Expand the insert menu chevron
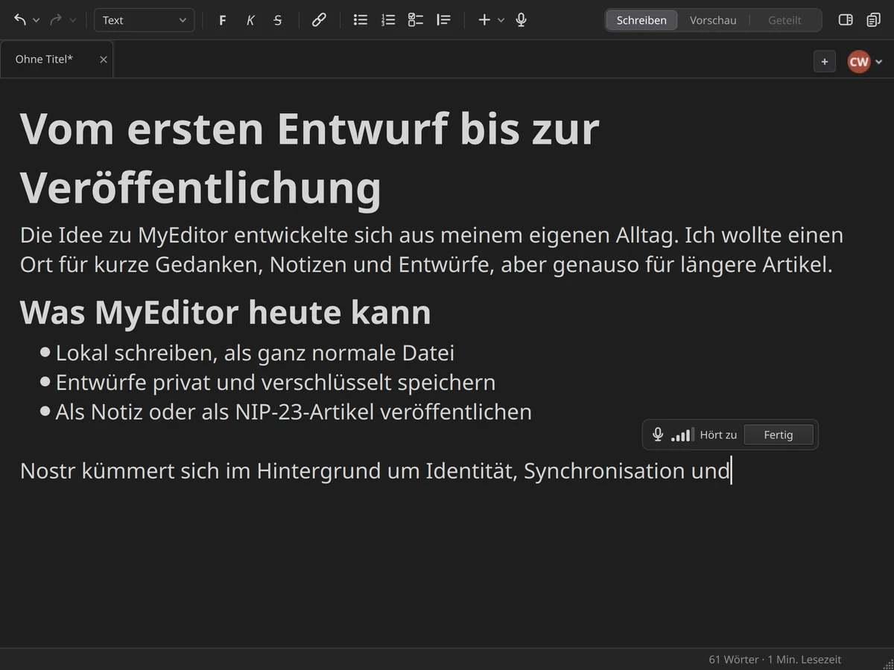The height and width of the screenshot is (670, 894). coord(501,20)
